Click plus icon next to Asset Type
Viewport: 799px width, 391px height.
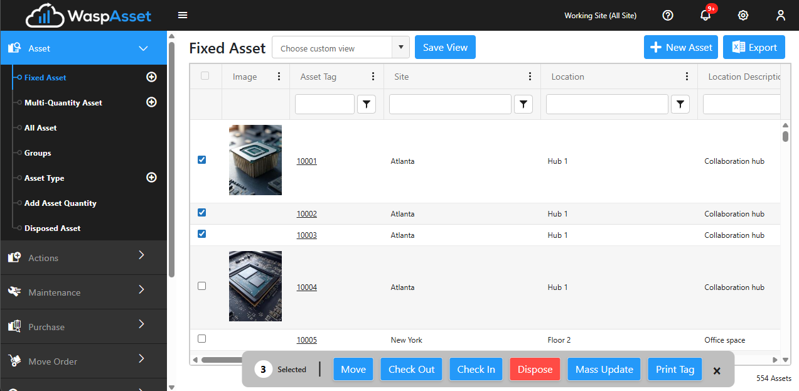[151, 178]
